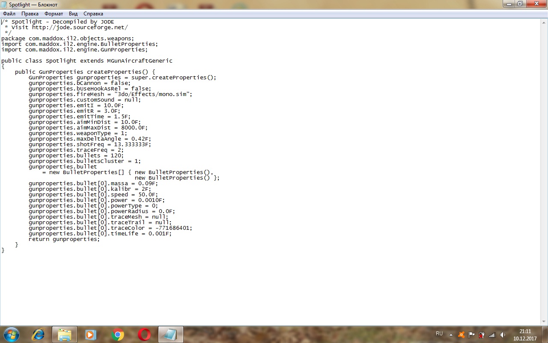
Task: Open the Файл menu
Action: coord(9,14)
